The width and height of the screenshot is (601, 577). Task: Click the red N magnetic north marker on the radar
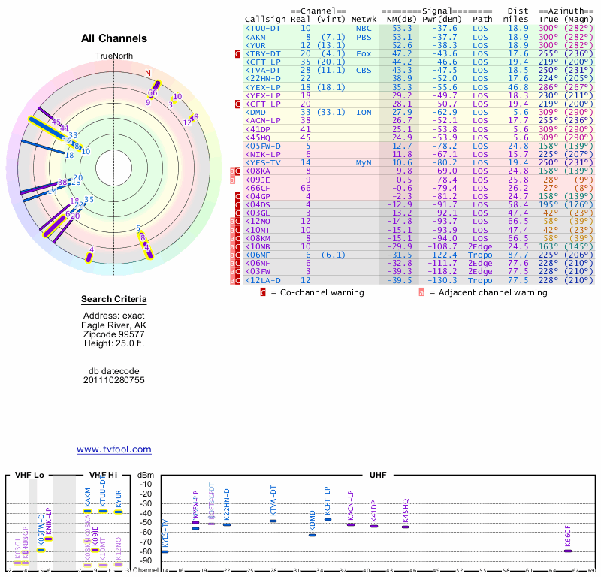[x=148, y=73]
